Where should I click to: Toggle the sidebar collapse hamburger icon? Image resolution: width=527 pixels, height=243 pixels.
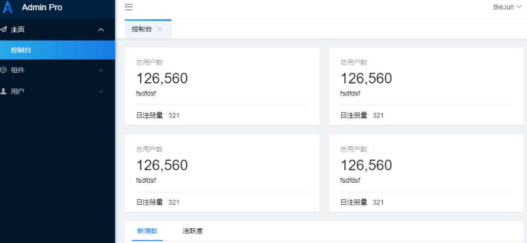tap(129, 7)
